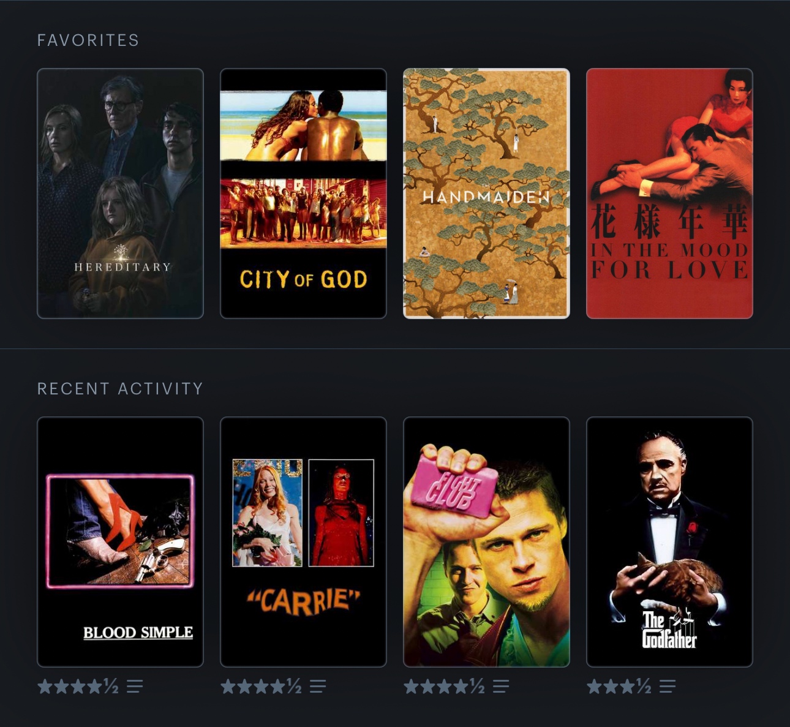
Task: Click the star rating under The Godfather
Action: coord(619,687)
